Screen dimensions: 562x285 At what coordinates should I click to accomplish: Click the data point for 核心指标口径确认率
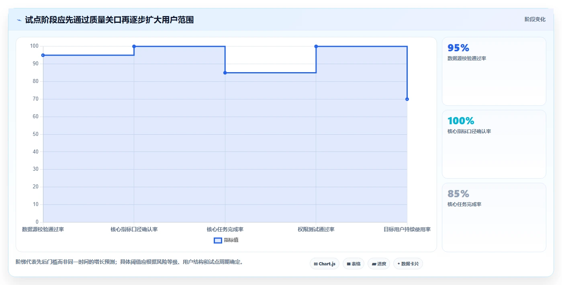tap(134, 46)
